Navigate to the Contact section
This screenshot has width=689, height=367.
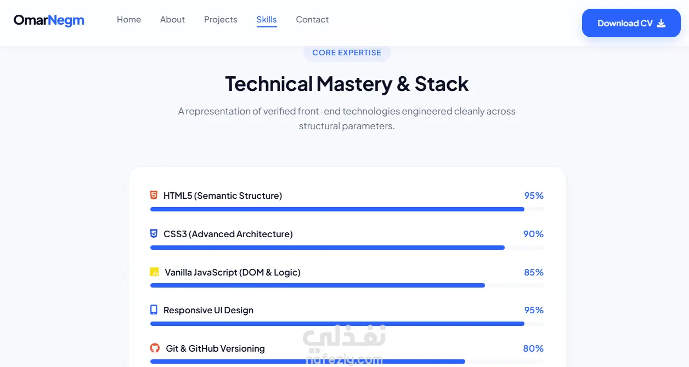coord(312,19)
